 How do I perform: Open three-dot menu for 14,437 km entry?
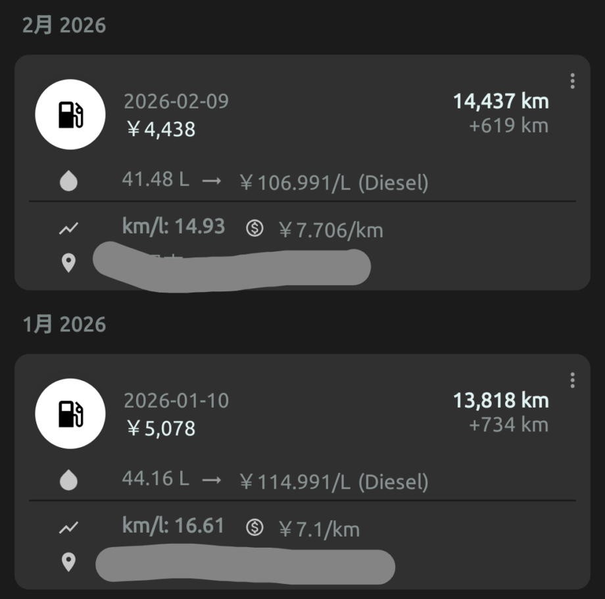coord(572,81)
